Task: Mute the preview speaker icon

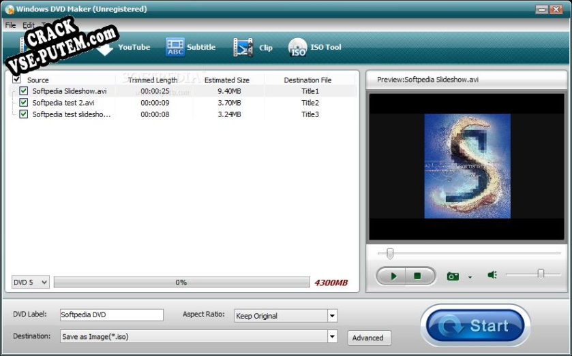Action: pos(492,275)
